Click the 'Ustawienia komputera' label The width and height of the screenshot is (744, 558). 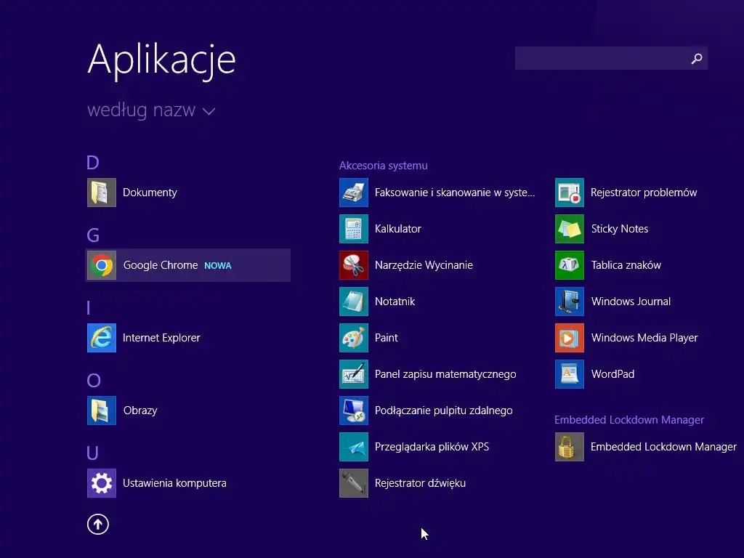174,483
